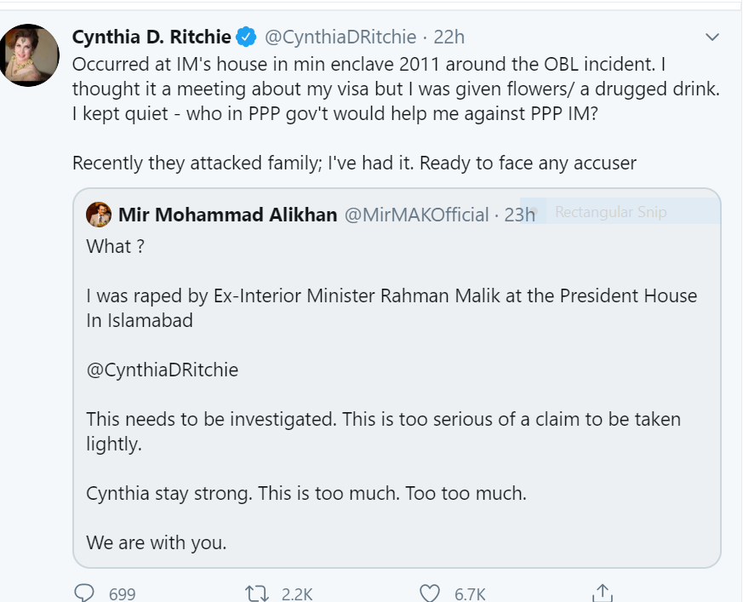This screenshot has width=749, height=602.
Task: Open main tweet text about OBL incident
Action: (397, 113)
